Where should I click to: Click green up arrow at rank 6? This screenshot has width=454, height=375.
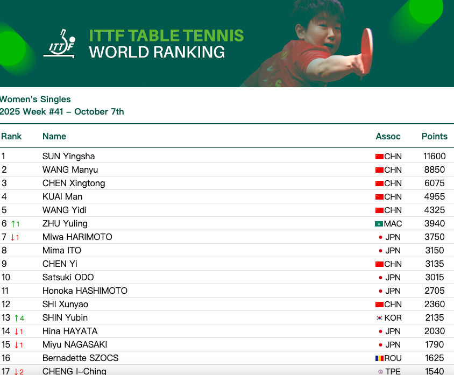[13, 224]
